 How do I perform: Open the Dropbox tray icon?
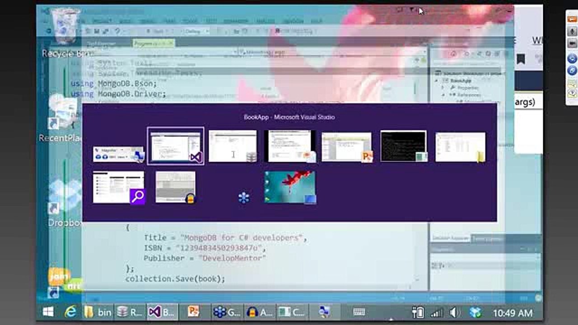475,312
